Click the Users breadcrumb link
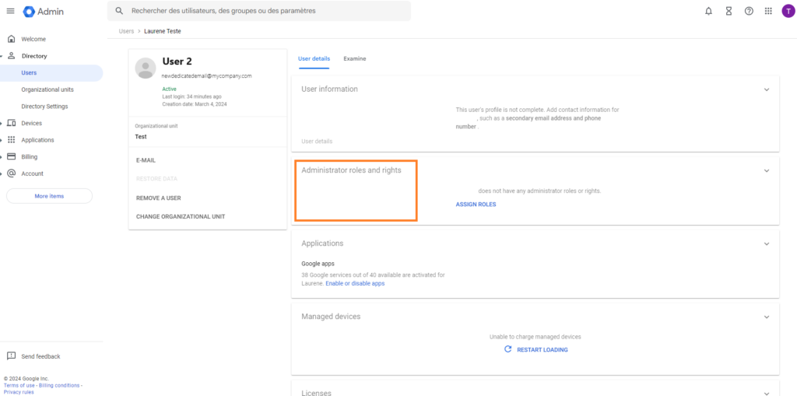The width and height of the screenshot is (797, 396). (x=126, y=31)
